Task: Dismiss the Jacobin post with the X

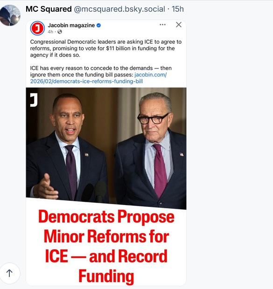Action: coord(178,25)
